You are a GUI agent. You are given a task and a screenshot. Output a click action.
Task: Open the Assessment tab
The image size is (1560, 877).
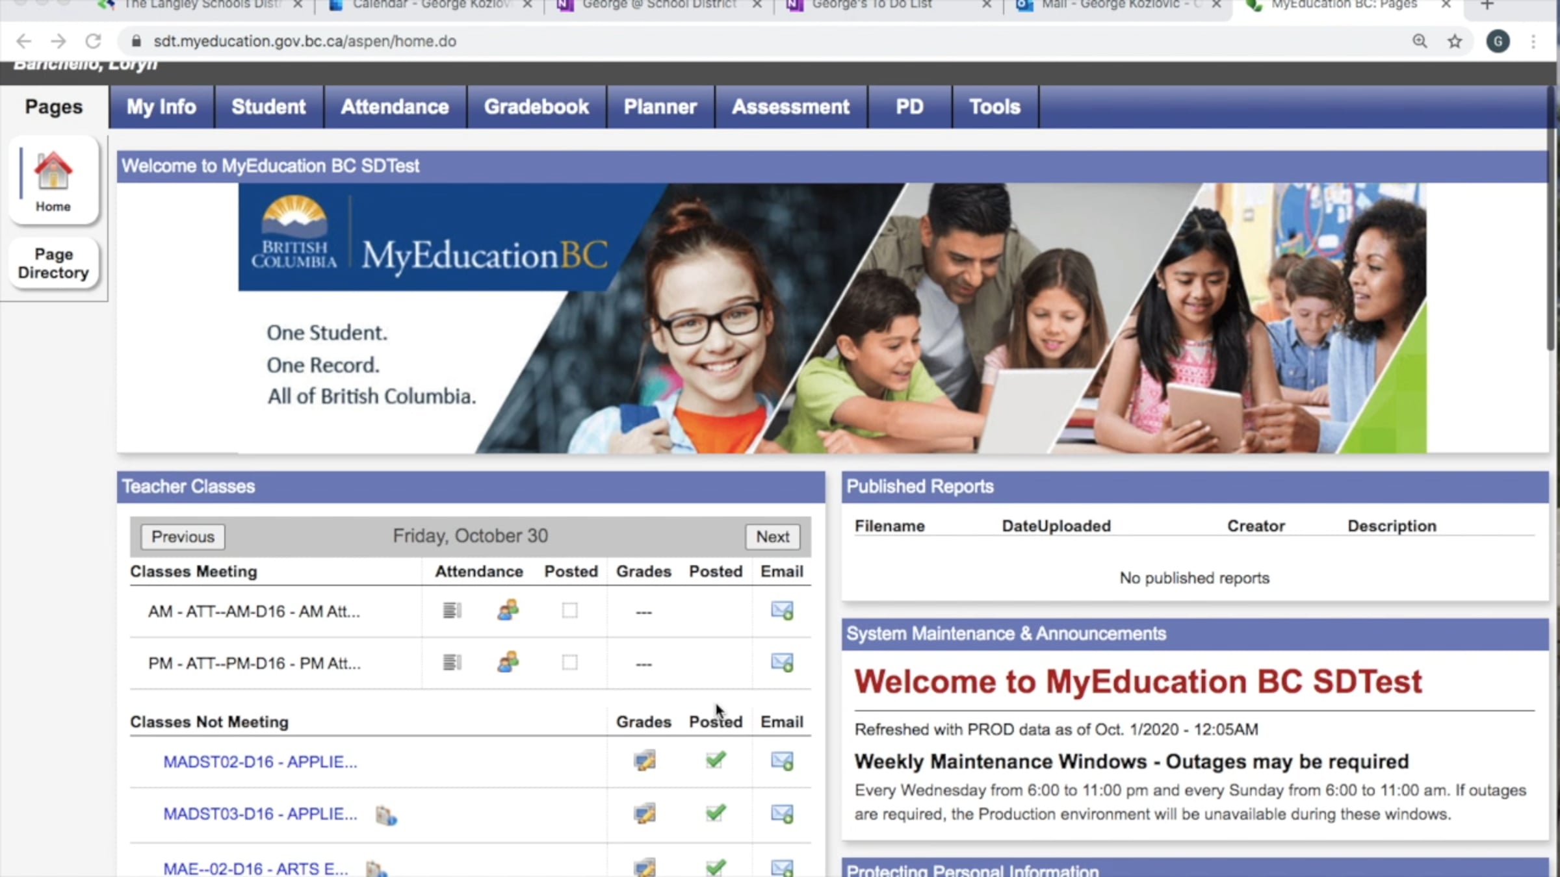tap(790, 107)
